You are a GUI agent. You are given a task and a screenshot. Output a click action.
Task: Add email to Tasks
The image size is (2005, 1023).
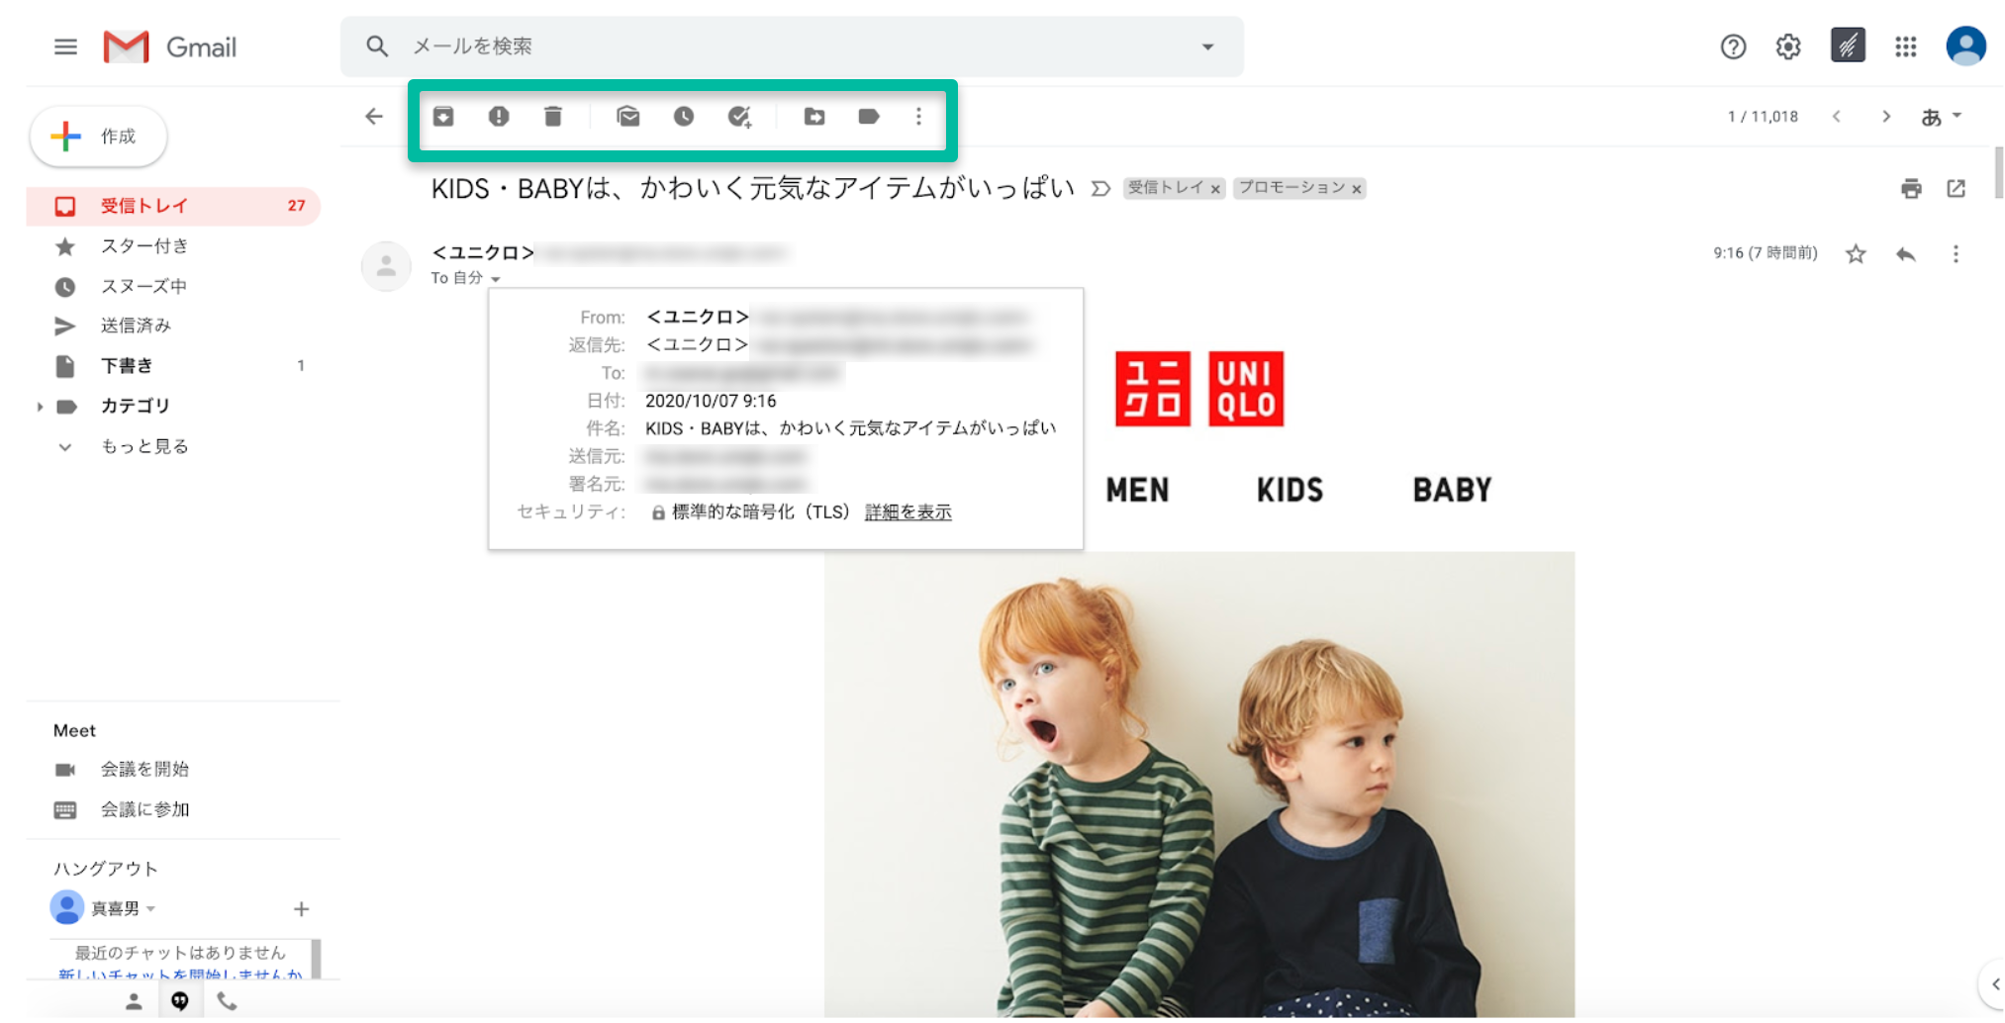pyautogui.click(x=739, y=117)
